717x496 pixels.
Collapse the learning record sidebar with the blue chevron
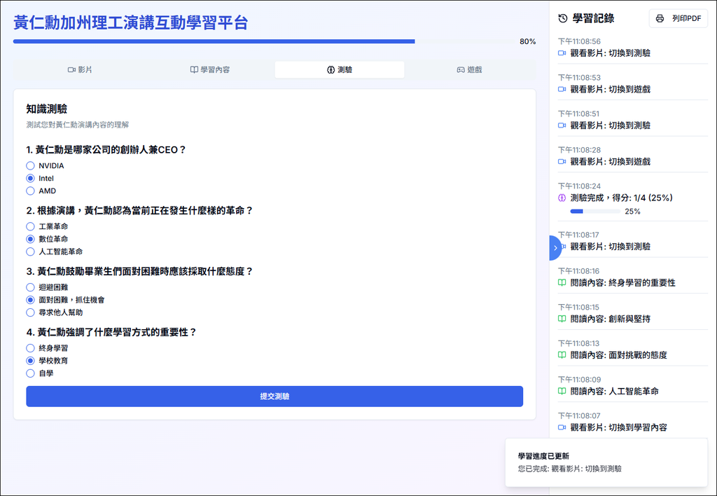[x=555, y=248]
